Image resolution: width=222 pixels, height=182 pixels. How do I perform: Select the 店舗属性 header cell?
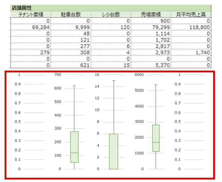point(22,8)
